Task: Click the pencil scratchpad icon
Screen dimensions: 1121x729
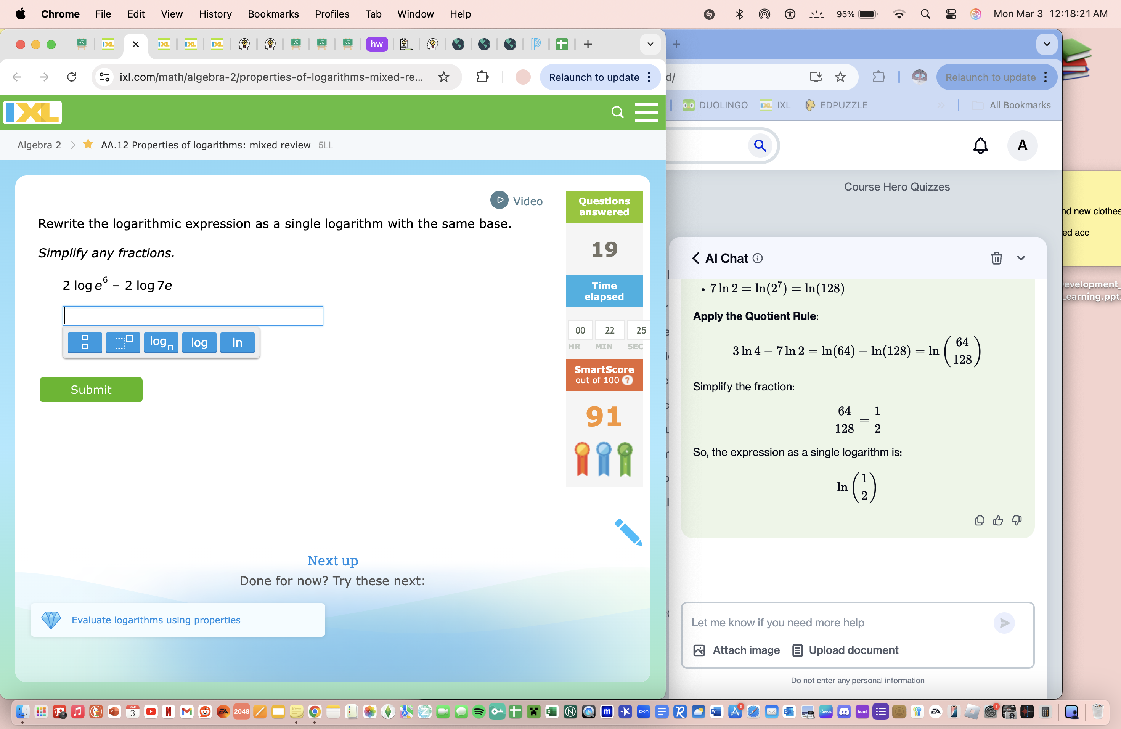Action: pyautogui.click(x=628, y=533)
